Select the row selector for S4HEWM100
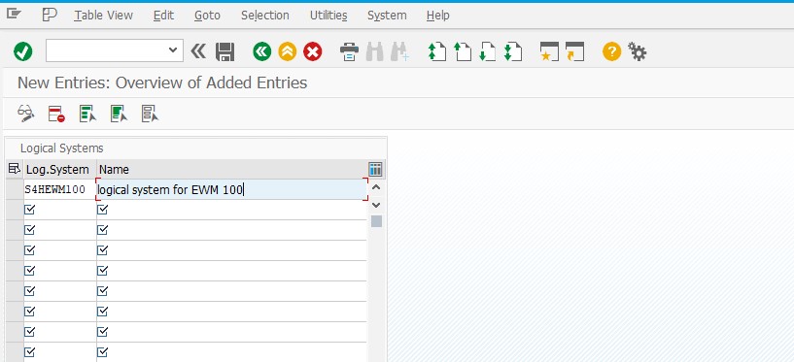The height and width of the screenshot is (362, 794). 15,189
